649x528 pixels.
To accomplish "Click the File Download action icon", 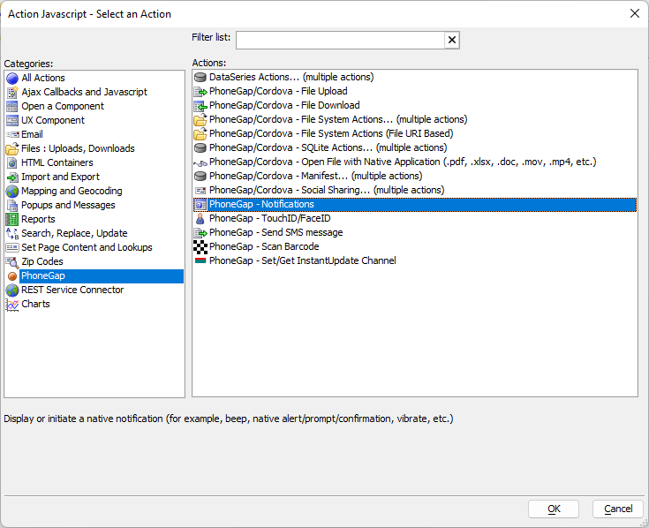I will (200, 106).
